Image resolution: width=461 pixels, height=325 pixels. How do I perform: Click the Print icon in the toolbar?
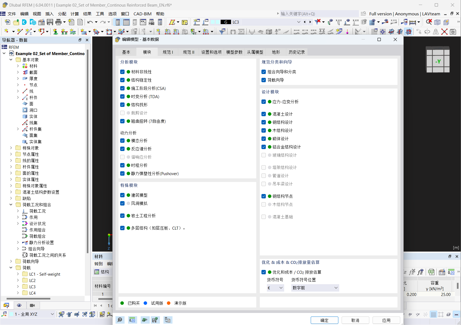[58, 22]
